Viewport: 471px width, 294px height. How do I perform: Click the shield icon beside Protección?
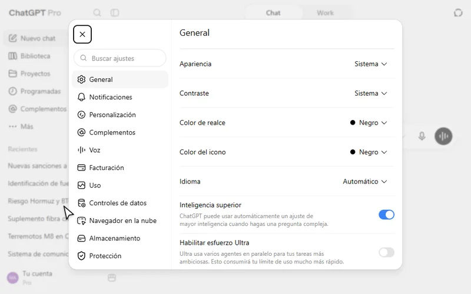pyautogui.click(x=81, y=256)
